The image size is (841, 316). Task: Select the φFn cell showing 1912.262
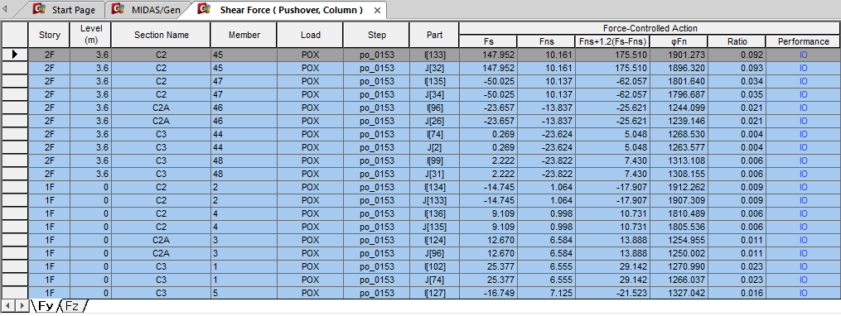tap(679, 187)
